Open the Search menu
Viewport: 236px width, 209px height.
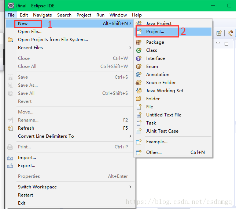click(x=64, y=15)
